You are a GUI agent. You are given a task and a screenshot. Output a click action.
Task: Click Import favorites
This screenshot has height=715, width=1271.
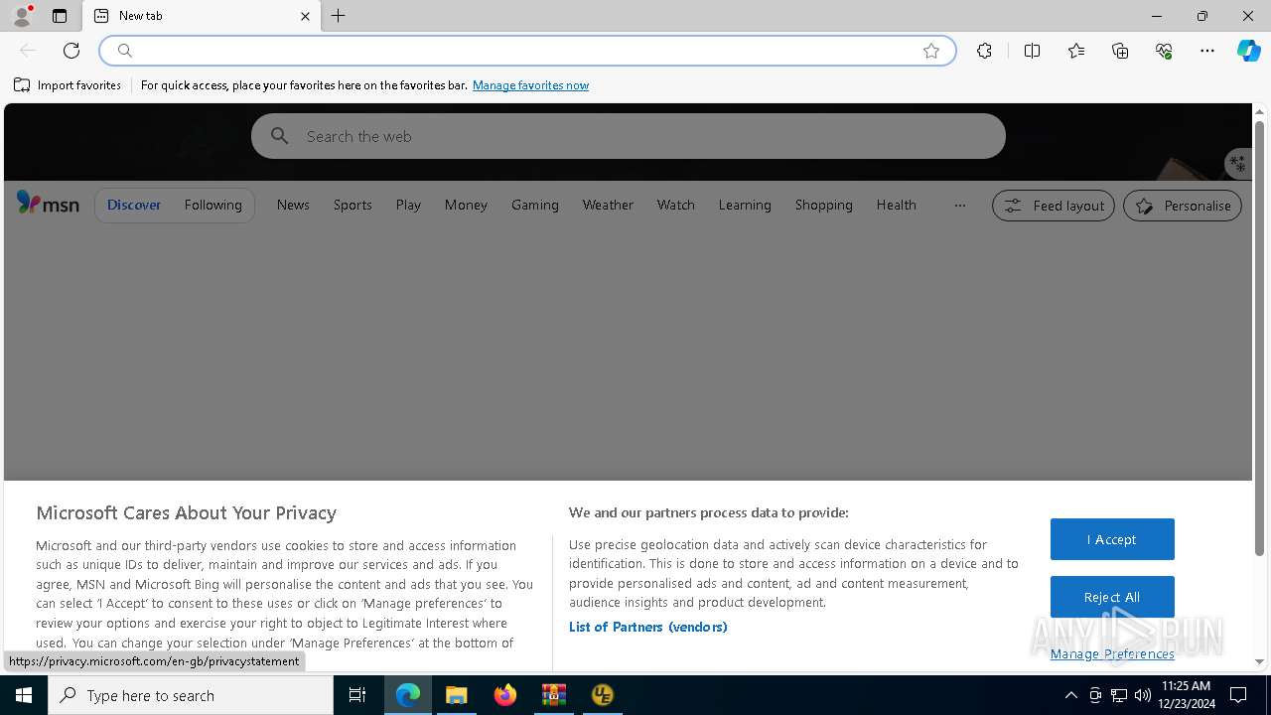[x=68, y=85]
